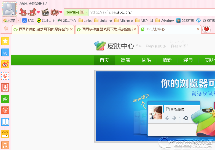215x150 pixels.
Task: Select the 首页 navigation tab
Action: tap(104, 60)
